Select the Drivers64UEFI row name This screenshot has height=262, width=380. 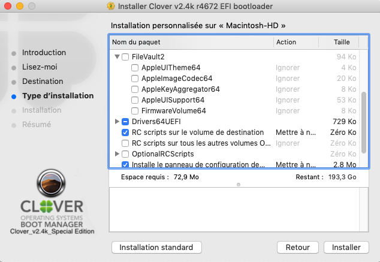[x=156, y=122]
